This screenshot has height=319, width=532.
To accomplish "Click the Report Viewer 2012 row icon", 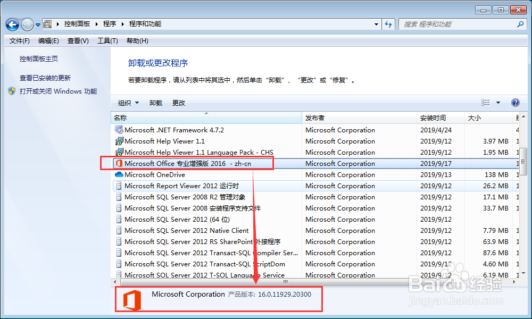I will coord(119,186).
